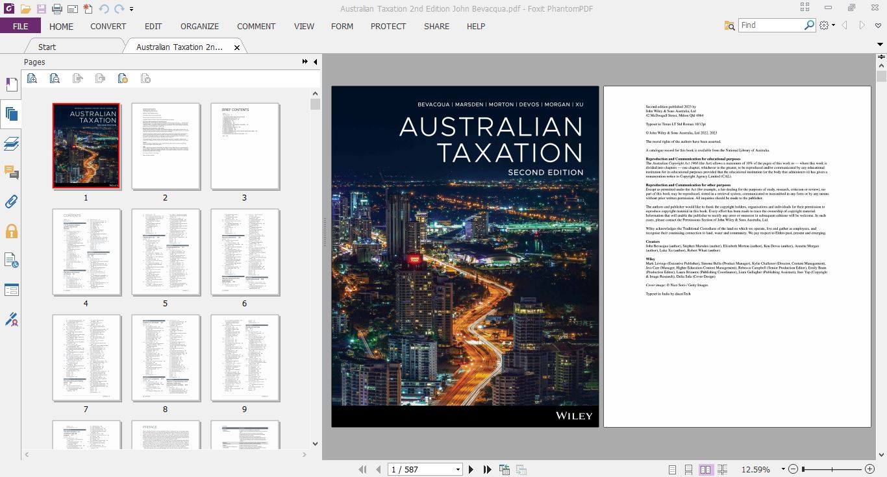887x477 pixels.
Task: Open the Connected PDF document panel
Action: point(11,261)
